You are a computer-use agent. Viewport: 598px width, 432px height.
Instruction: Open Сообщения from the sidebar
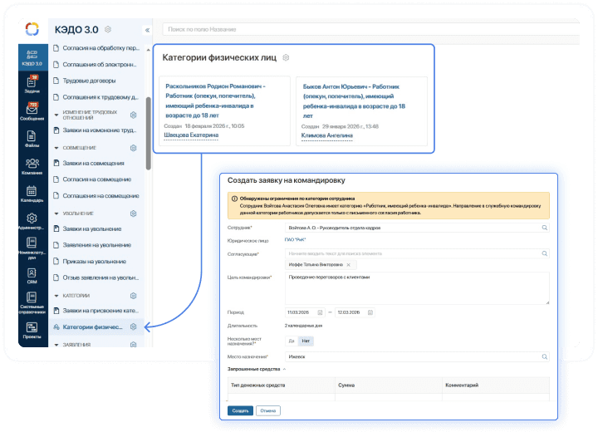[x=32, y=111]
